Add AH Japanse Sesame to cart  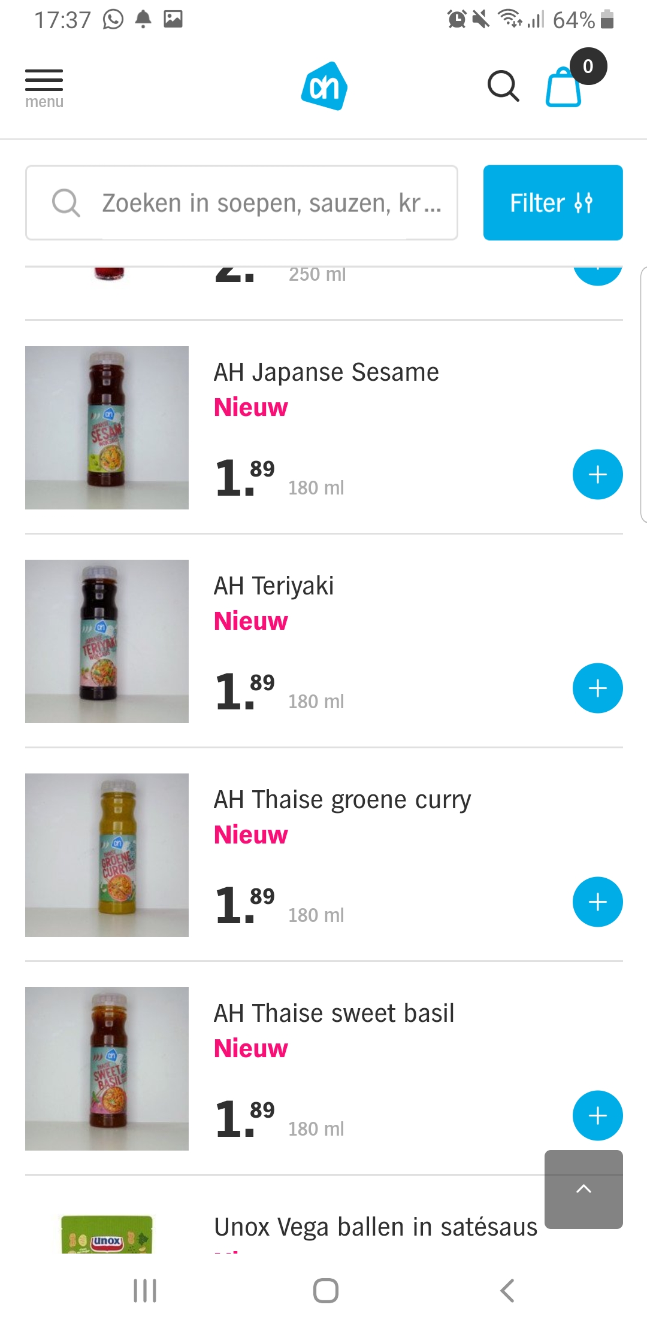tap(597, 474)
